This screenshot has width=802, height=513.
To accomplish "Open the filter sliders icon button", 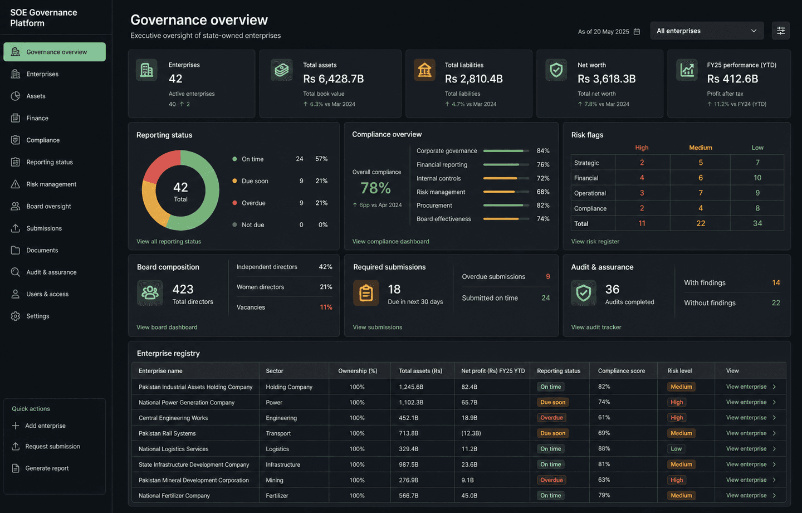I will point(781,31).
